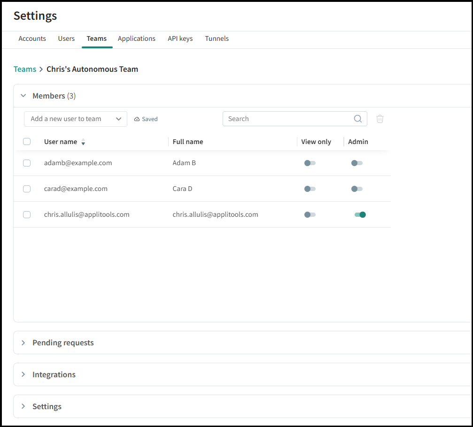Turn on View only for Cara D

310,189
